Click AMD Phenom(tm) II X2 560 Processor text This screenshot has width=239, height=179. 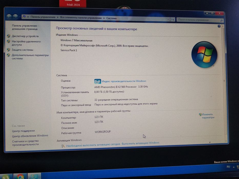(x=115, y=87)
